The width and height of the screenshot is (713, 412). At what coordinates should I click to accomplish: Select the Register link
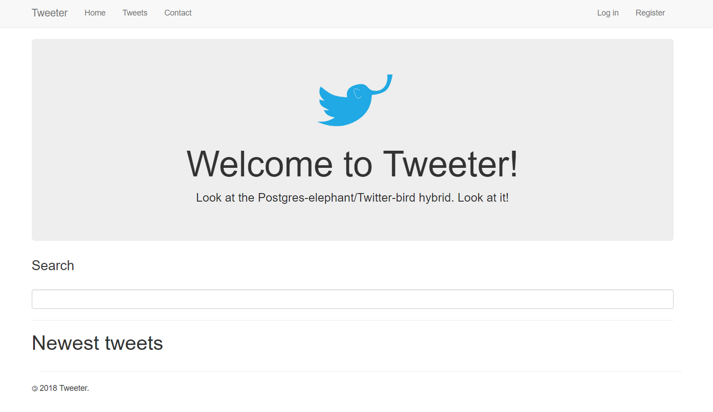pyautogui.click(x=650, y=13)
